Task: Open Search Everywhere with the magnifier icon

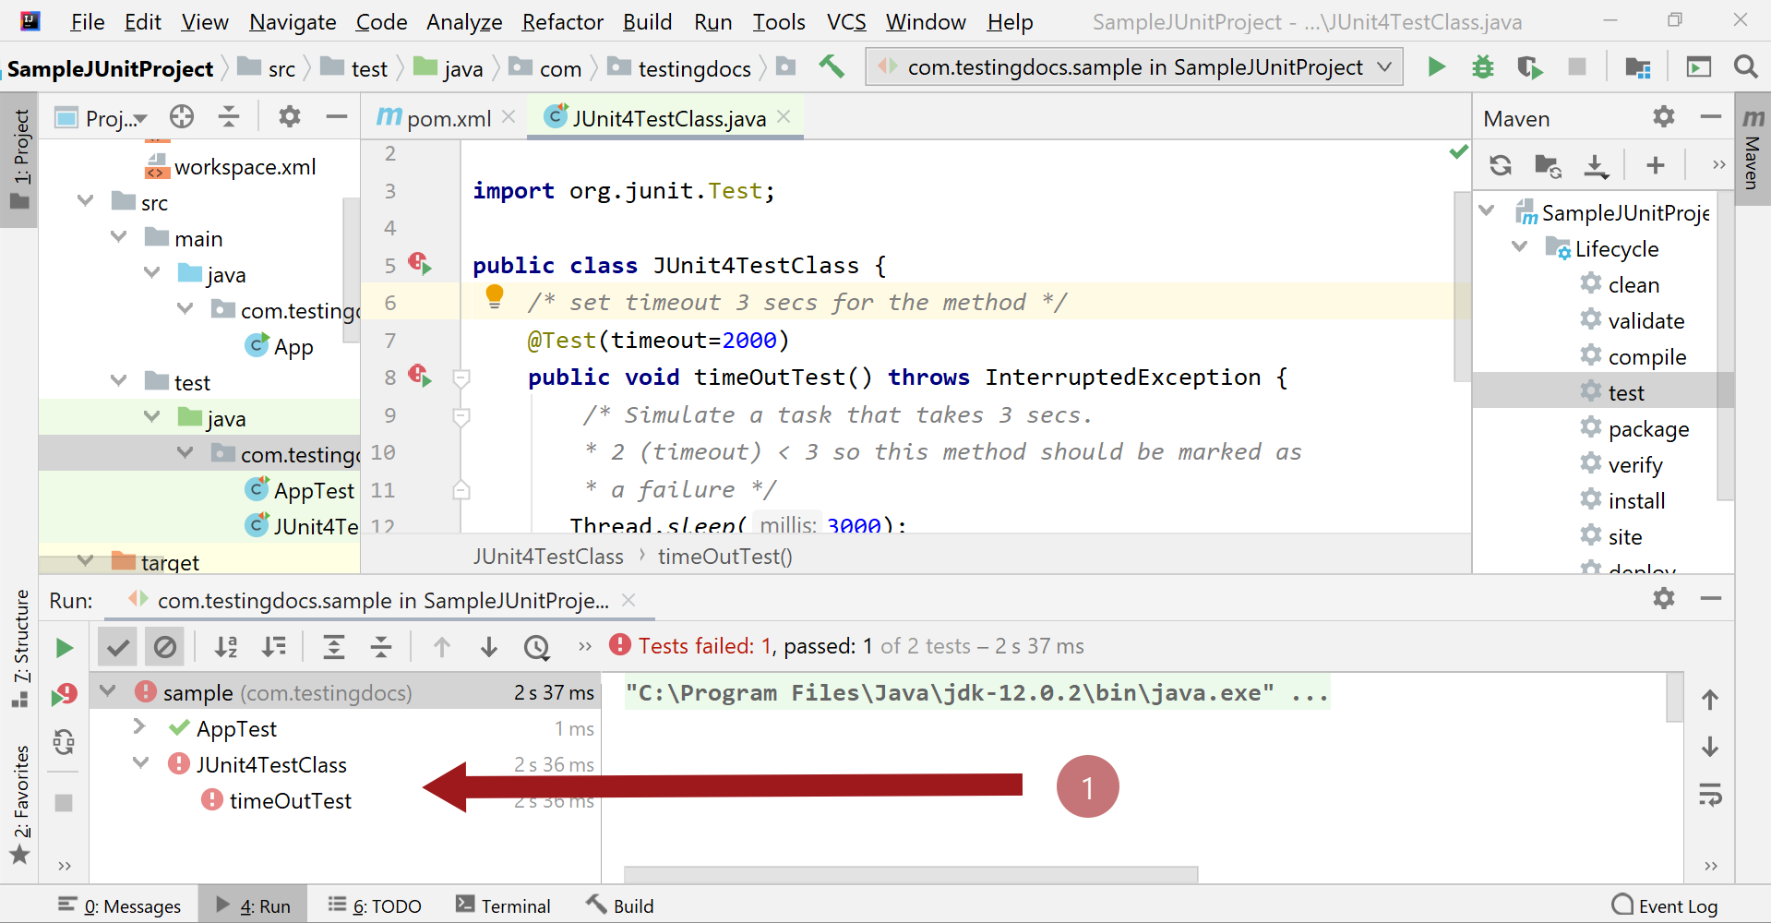Action: [1745, 66]
